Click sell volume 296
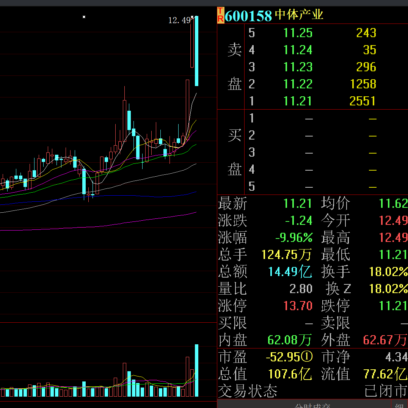This screenshot has height=408, width=408. [366, 67]
